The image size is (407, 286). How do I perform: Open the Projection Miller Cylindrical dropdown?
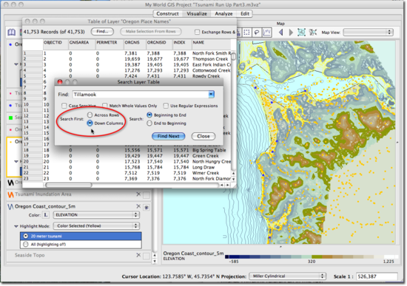287,276
